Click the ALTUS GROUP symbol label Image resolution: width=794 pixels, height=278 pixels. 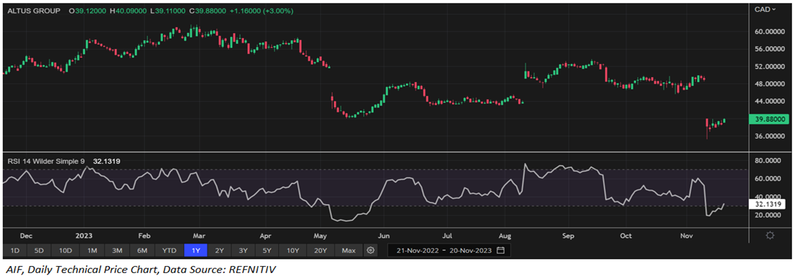point(34,11)
